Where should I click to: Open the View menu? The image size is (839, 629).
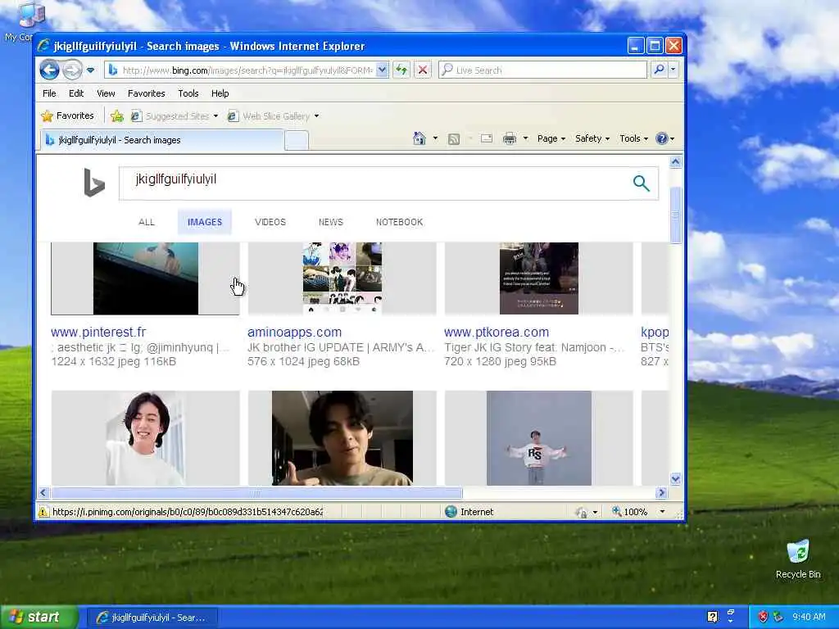(106, 93)
